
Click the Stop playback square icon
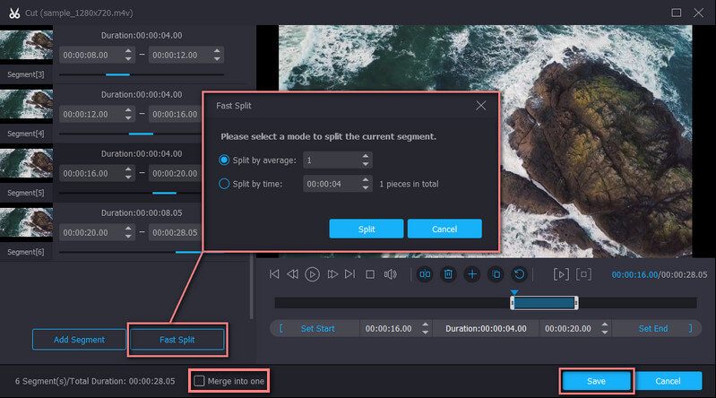(369, 274)
